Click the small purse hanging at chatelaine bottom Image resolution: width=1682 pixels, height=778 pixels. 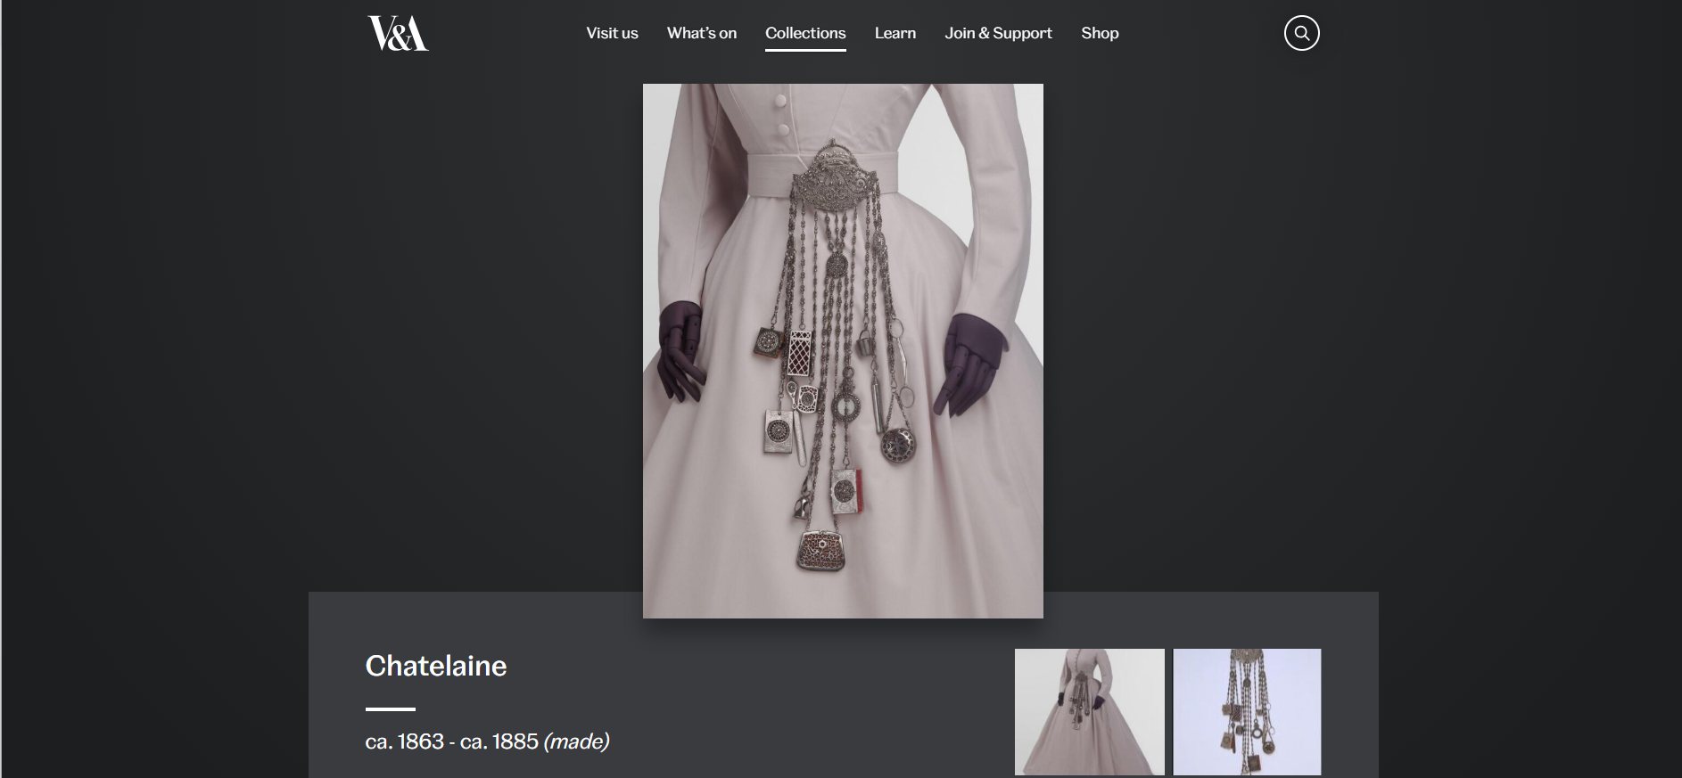pos(821,550)
